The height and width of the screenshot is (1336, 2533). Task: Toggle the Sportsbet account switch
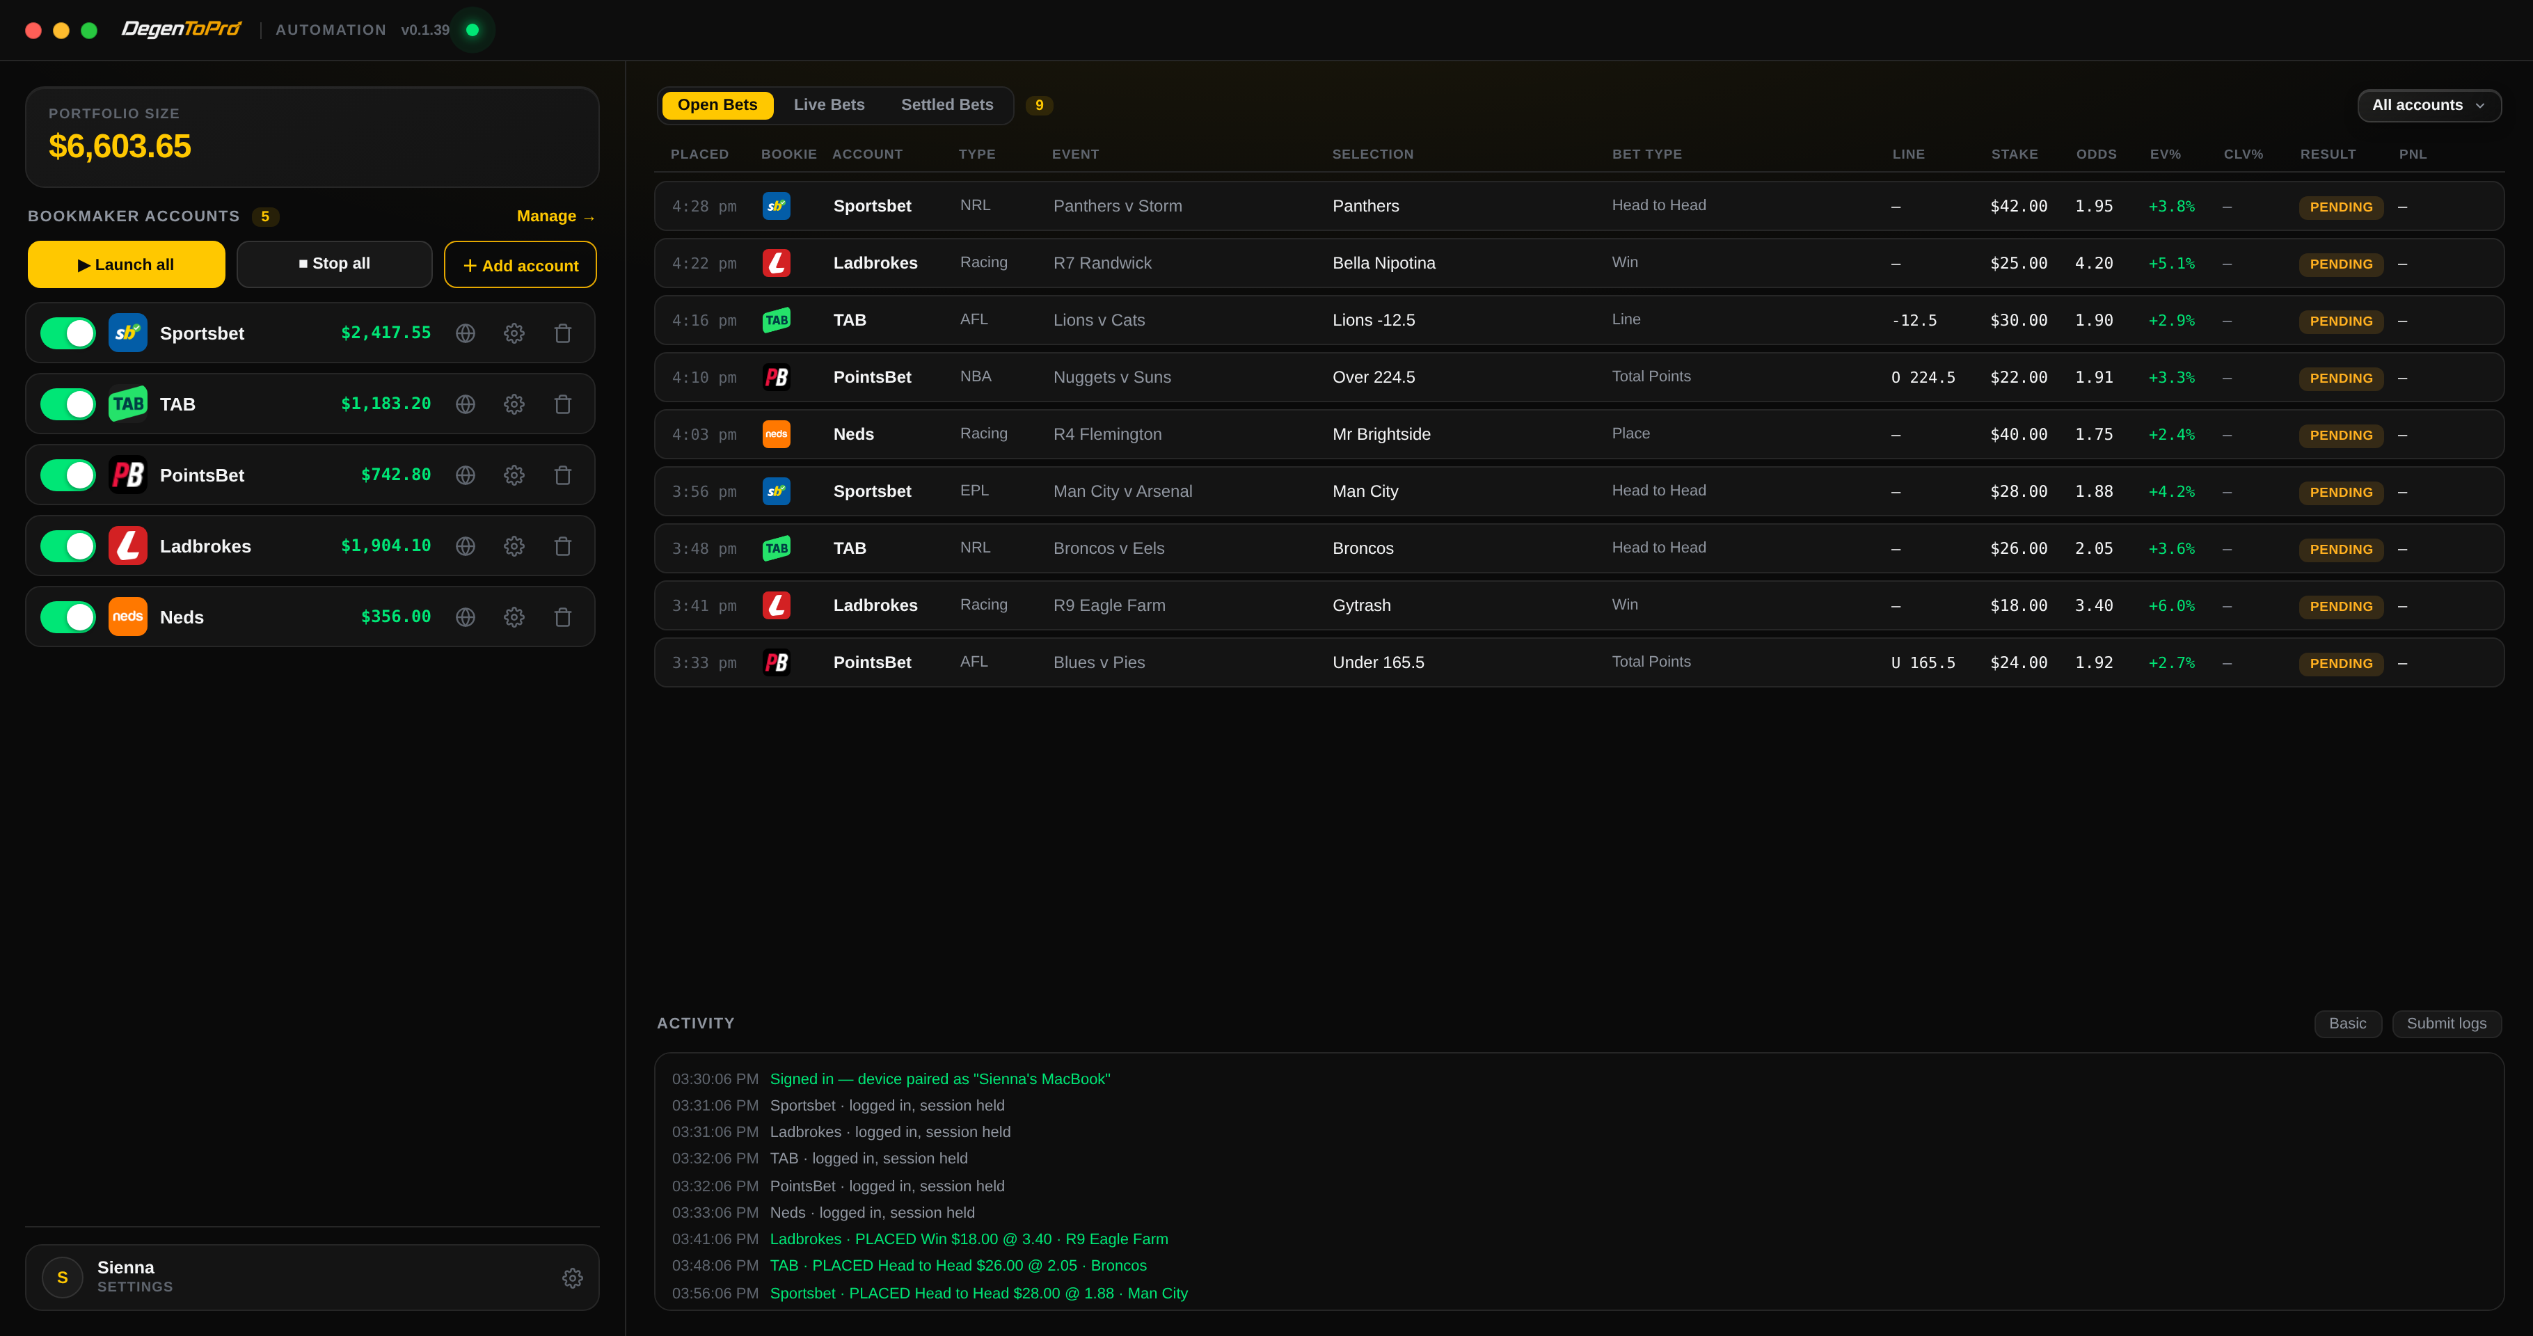point(68,333)
